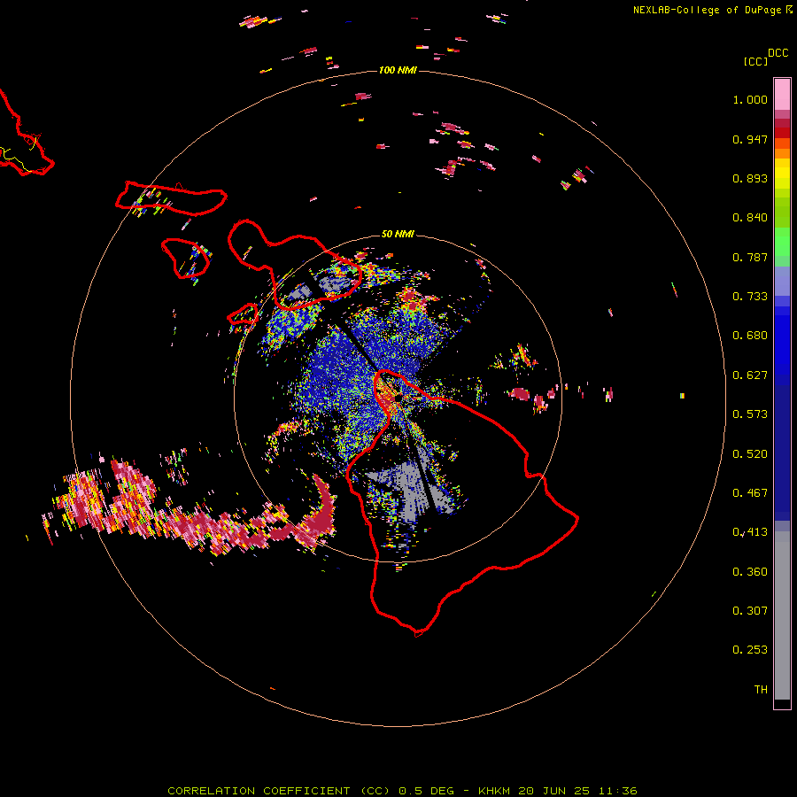Pick the pink swatch at top of color bar
Viewport: 797px width, 797px height.
782,95
